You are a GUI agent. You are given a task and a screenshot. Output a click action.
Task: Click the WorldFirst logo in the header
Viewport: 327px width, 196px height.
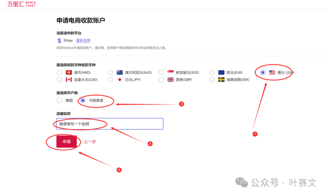[x=21, y=4]
